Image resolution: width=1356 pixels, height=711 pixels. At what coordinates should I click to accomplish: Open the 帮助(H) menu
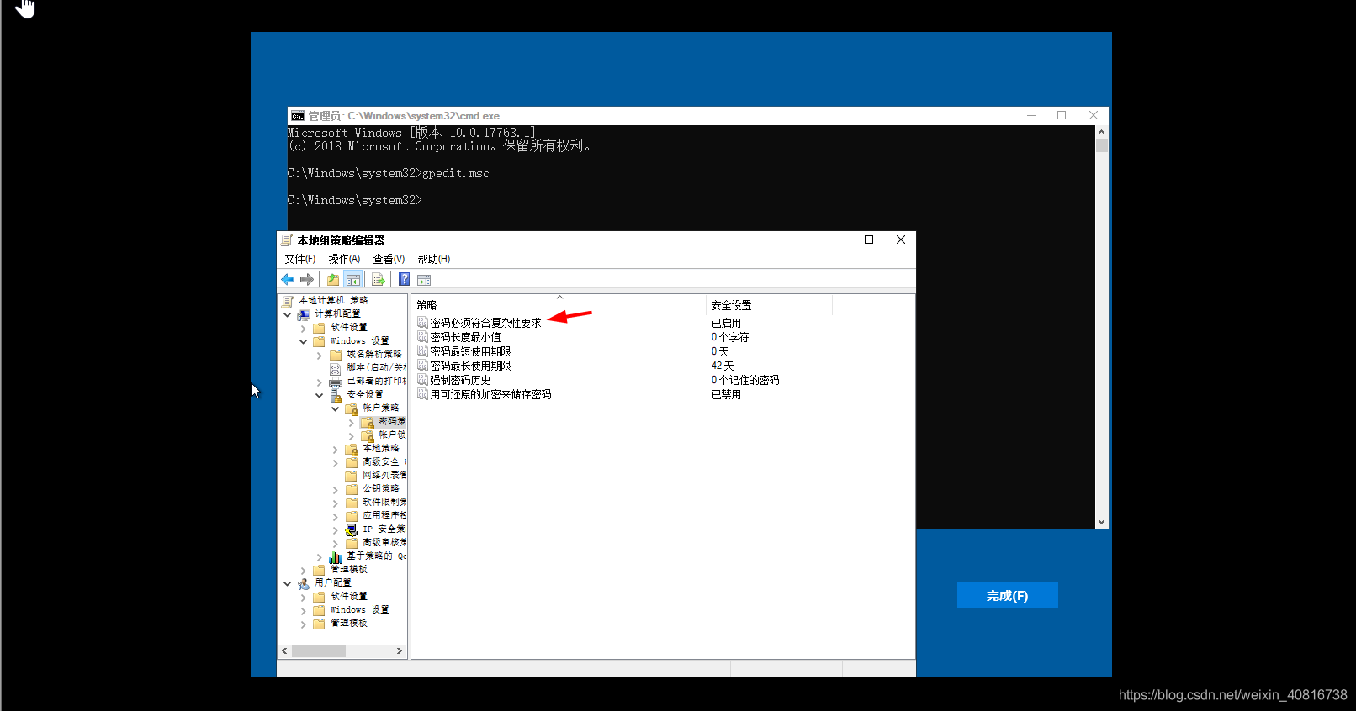tap(434, 259)
